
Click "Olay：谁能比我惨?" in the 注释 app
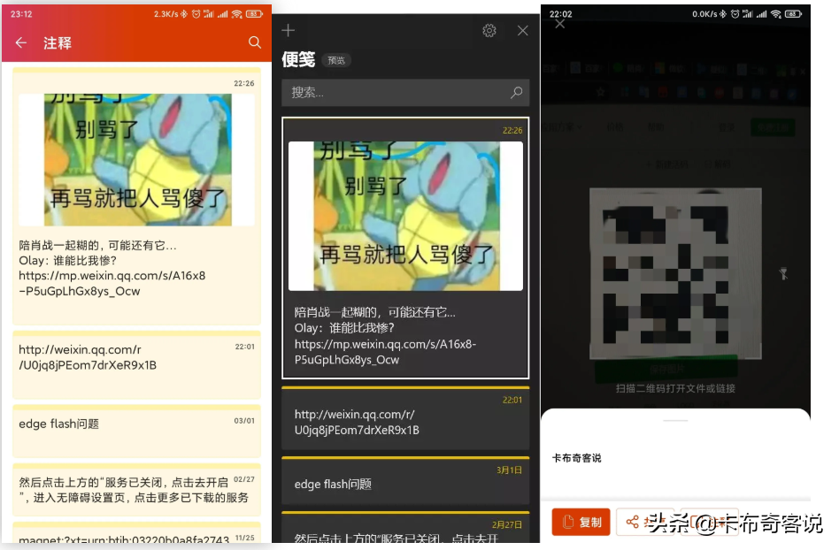pyautogui.click(x=67, y=260)
